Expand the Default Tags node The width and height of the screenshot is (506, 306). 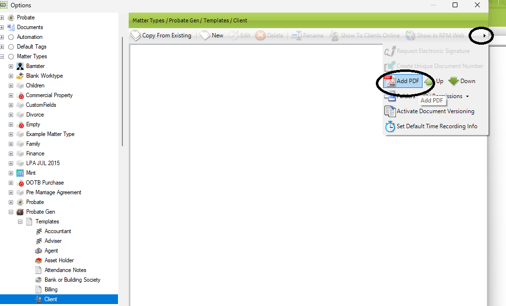point(2,47)
